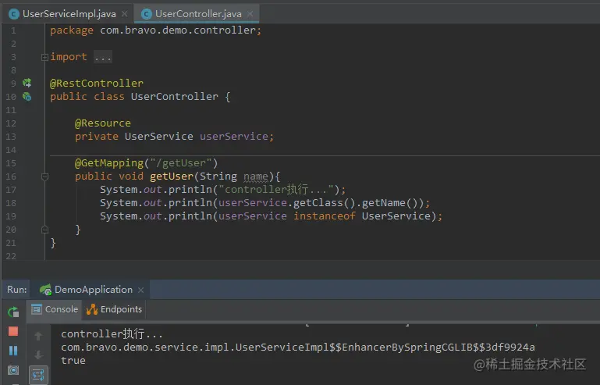Click the Endpoints tab icon
This screenshot has width=600, height=385.
click(x=92, y=309)
